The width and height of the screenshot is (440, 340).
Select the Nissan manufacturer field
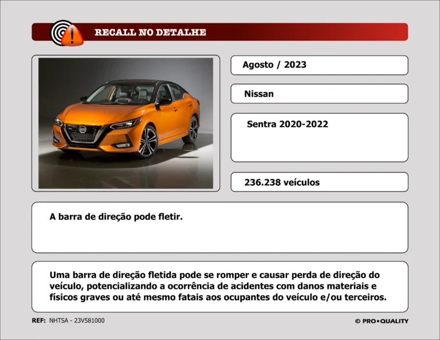[x=319, y=94]
